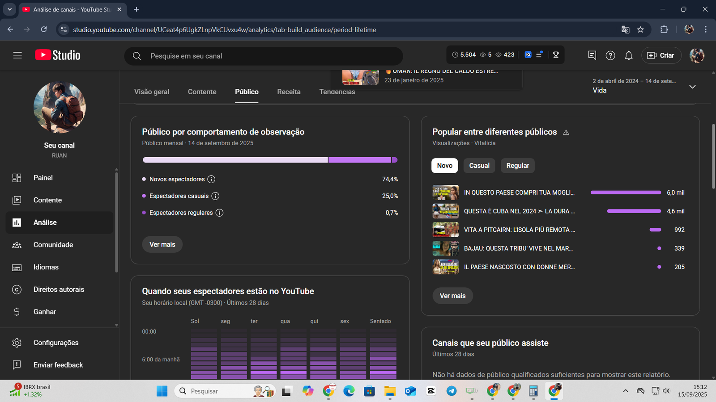
Task: Open the channel profile picture in sidebar
Action: click(60, 107)
